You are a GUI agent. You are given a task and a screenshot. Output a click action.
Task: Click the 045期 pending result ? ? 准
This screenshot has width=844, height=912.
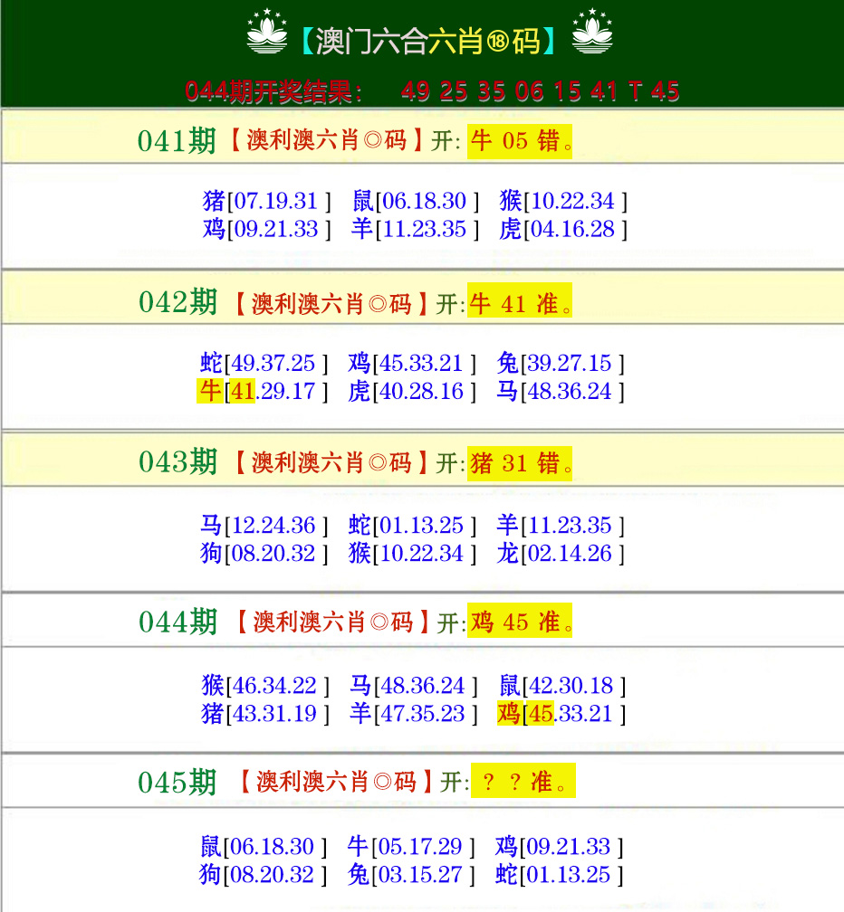pyautogui.click(x=523, y=781)
